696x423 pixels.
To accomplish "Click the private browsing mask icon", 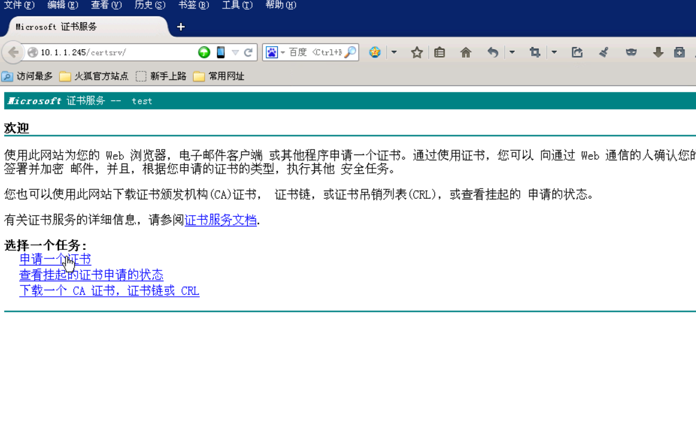I will click(631, 52).
